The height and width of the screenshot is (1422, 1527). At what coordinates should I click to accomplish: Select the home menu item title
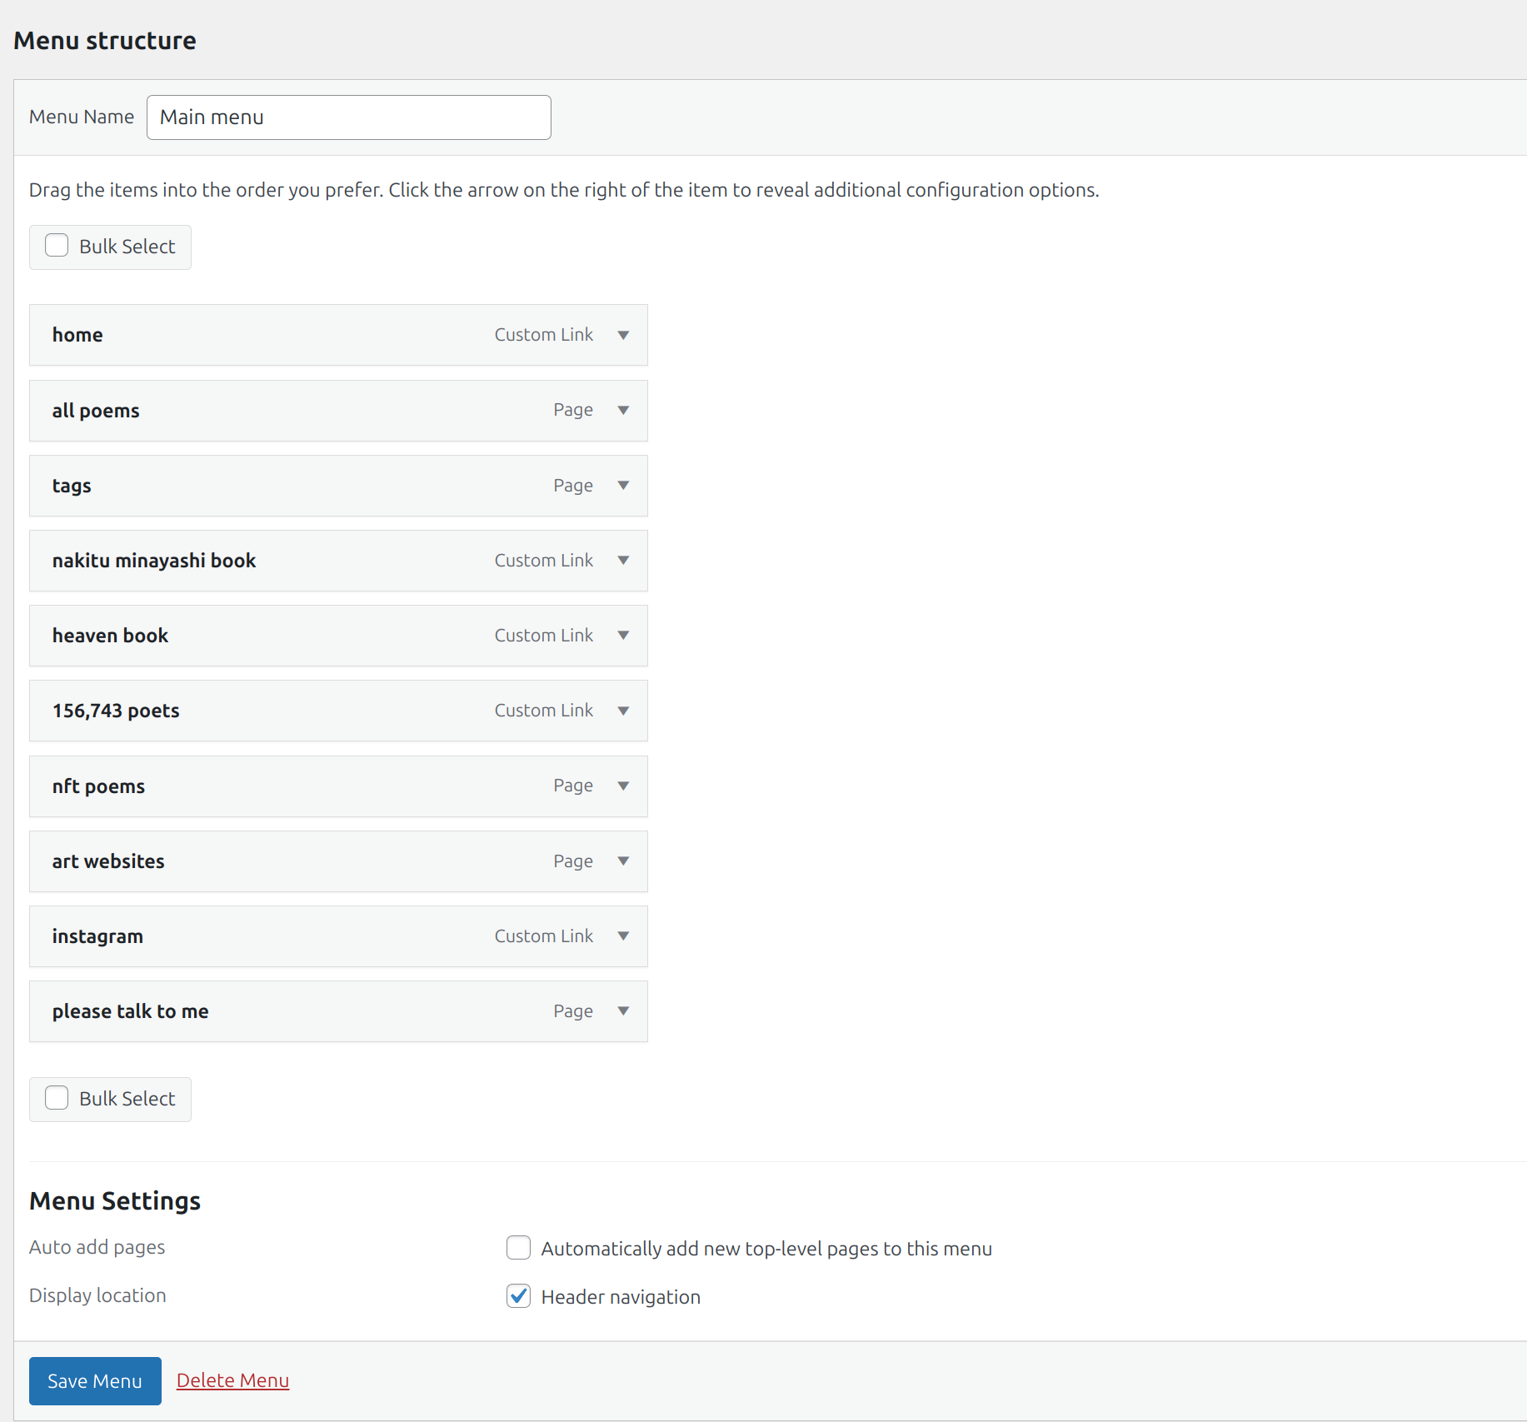pyautogui.click(x=77, y=335)
